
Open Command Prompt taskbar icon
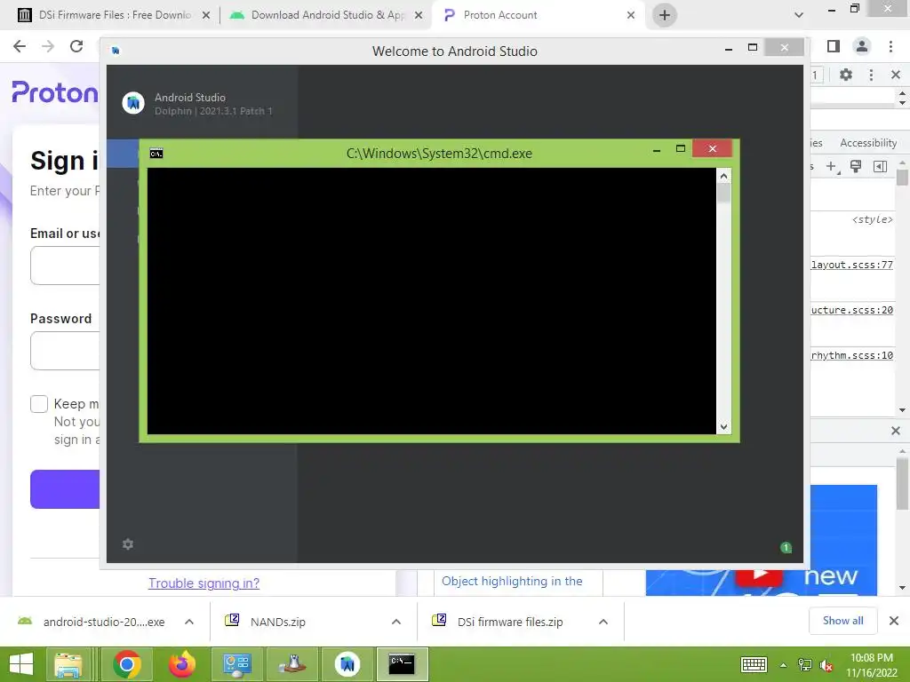coord(402,664)
